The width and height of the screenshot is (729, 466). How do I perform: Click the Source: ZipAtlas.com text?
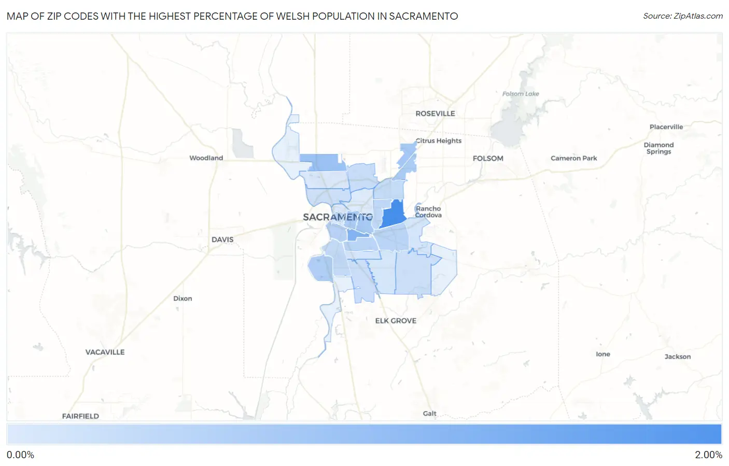tap(683, 16)
